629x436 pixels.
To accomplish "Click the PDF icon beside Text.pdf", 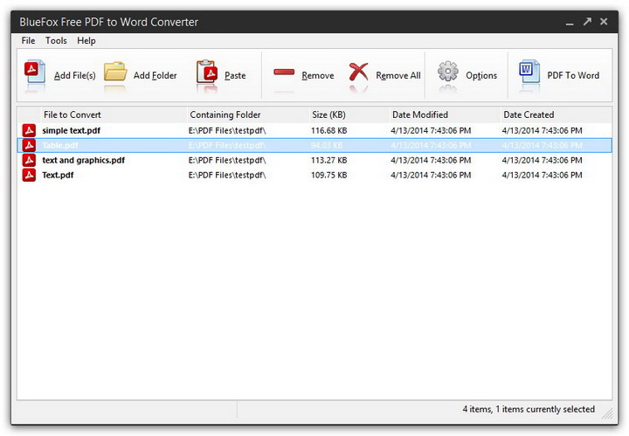I will 29,175.
